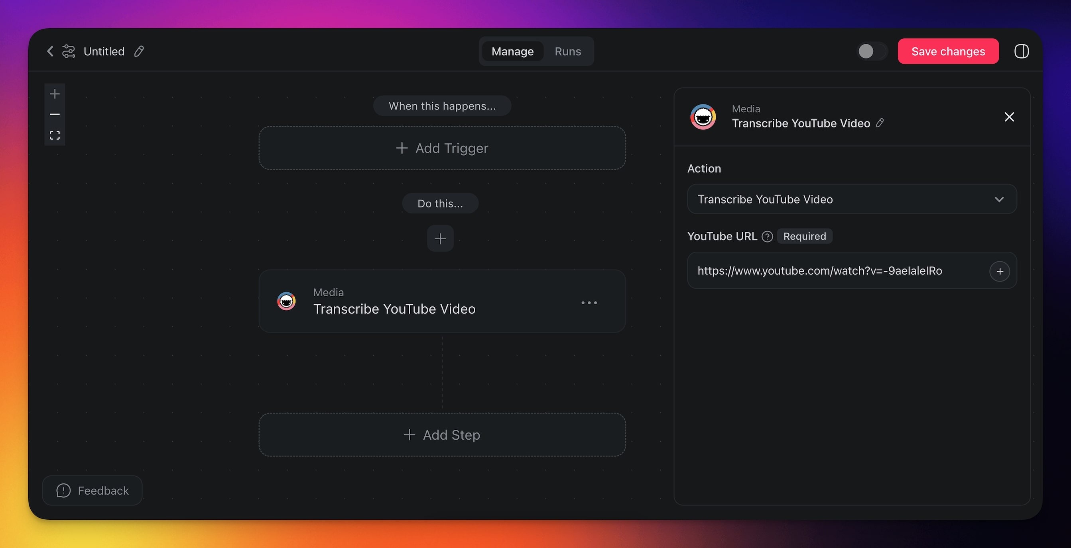Fit workflow to view with the fullscreen icon
This screenshot has height=548, width=1071.
tap(55, 135)
